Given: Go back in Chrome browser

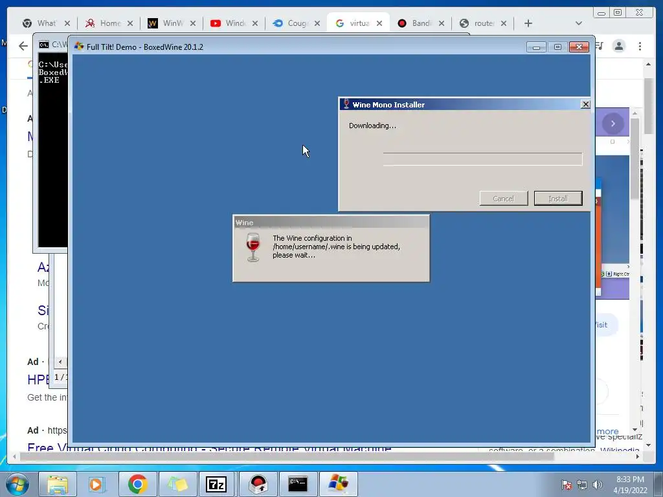Looking at the screenshot, I should pos(23,46).
